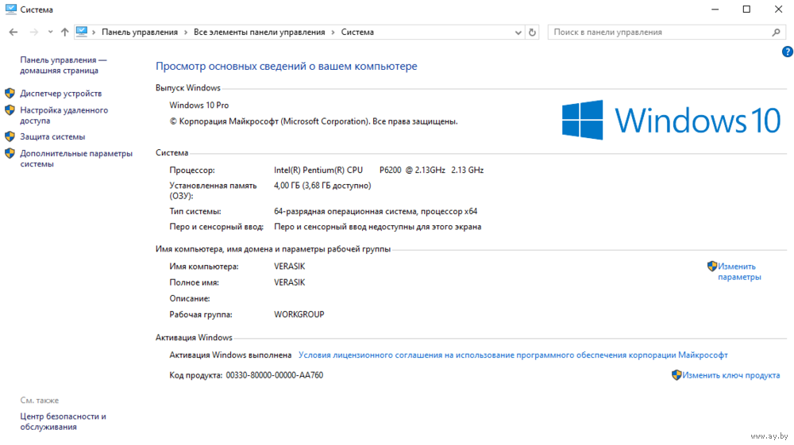Minimize the Система window
The image size is (794, 445).
tap(715, 10)
